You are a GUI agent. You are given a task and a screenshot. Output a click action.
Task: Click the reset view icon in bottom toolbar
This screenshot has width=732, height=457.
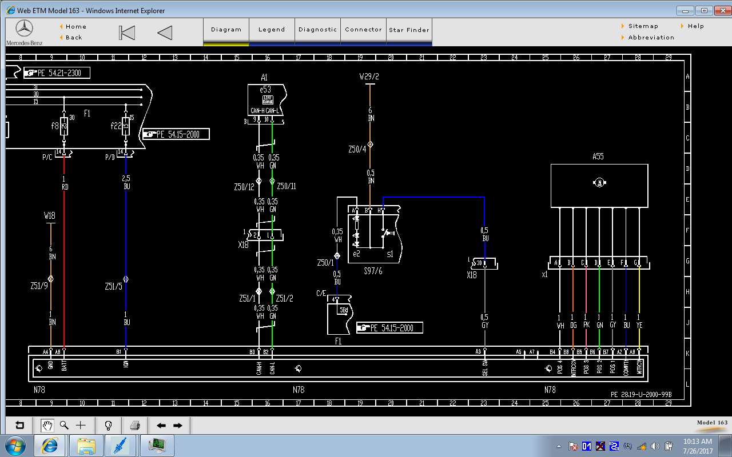pos(20,425)
